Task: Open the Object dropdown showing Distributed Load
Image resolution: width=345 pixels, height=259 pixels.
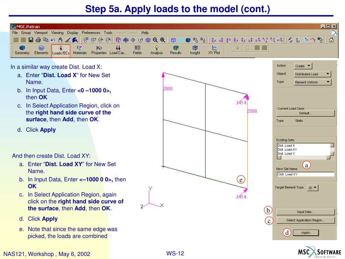Action: point(312,74)
